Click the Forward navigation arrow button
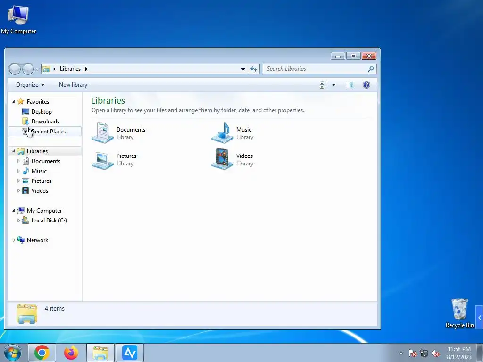Image resolution: width=483 pixels, height=362 pixels. (x=28, y=69)
